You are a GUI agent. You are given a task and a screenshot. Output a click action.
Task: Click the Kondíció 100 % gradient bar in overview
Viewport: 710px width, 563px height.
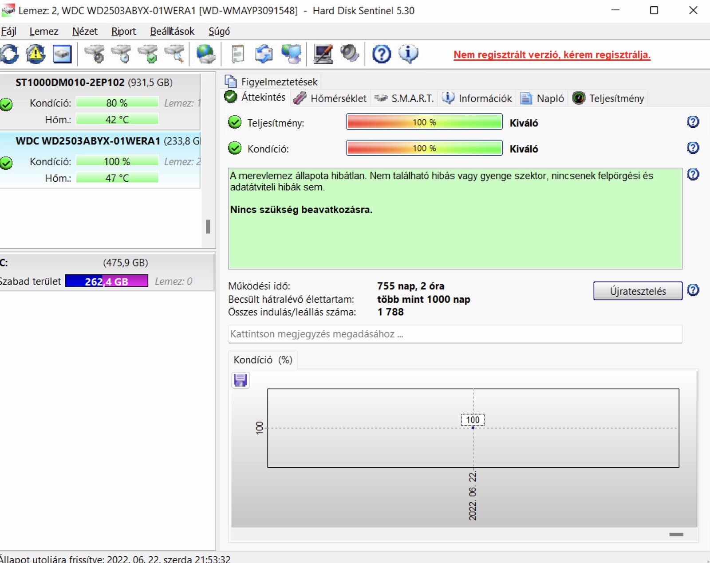tap(424, 148)
